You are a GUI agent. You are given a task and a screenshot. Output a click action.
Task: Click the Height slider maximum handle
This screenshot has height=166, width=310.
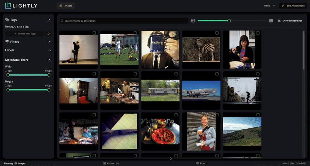[49, 90]
